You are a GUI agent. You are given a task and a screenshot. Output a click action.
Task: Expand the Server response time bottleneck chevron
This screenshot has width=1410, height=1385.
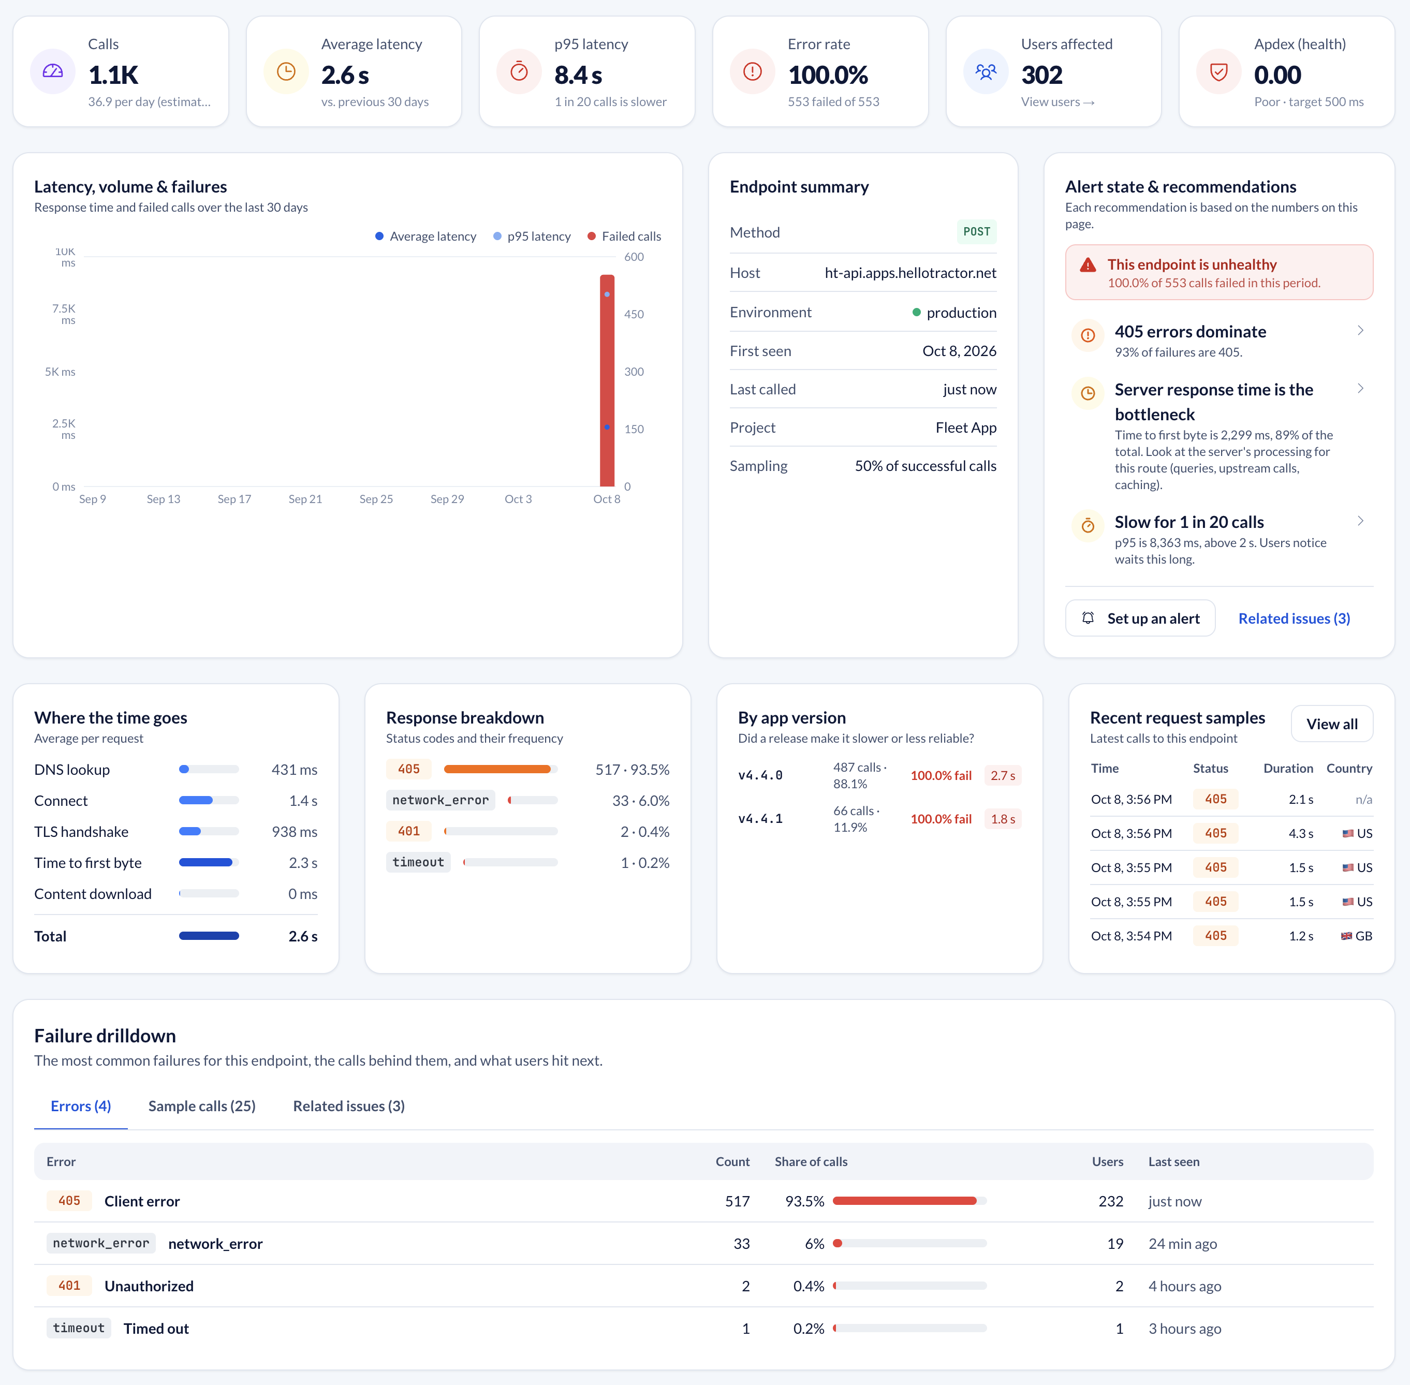click(1360, 389)
